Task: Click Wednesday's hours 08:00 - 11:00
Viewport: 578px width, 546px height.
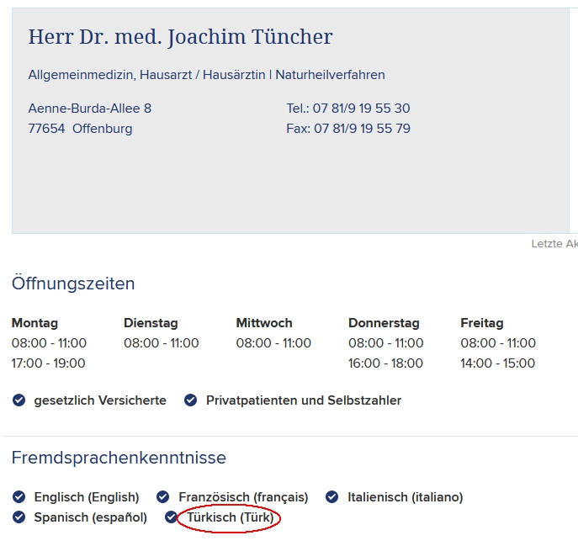Action: (x=273, y=343)
